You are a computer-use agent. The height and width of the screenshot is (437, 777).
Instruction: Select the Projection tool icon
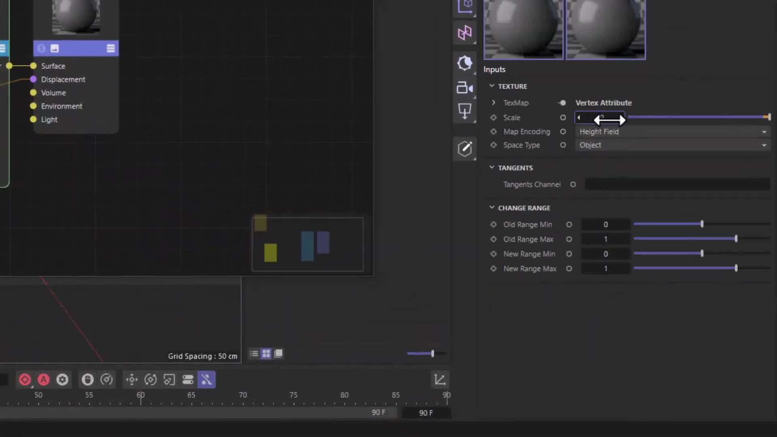[465, 111]
